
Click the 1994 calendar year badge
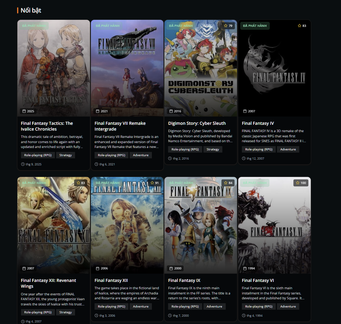(x=249, y=268)
